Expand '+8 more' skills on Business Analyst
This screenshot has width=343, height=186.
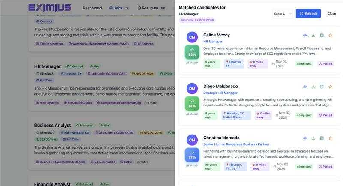point(142,162)
